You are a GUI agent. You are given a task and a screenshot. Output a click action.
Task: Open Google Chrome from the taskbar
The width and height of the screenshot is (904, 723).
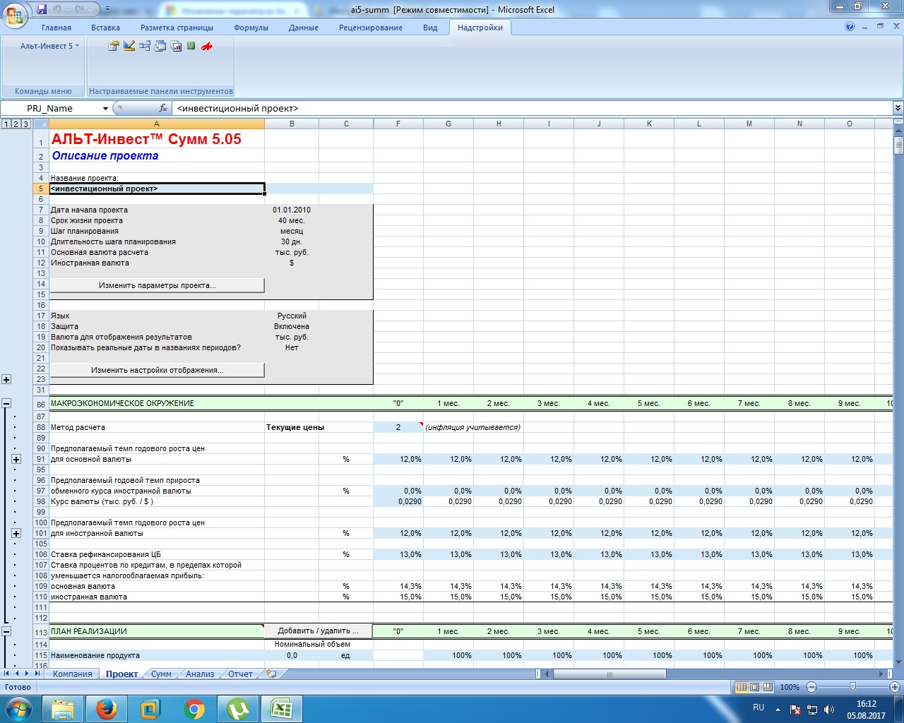(x=194, y=709)
